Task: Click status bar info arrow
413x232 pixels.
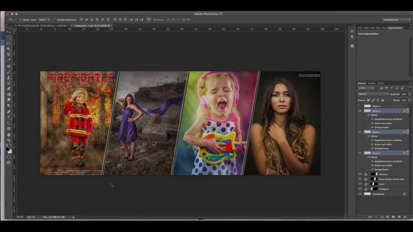Action: [73, 217]
